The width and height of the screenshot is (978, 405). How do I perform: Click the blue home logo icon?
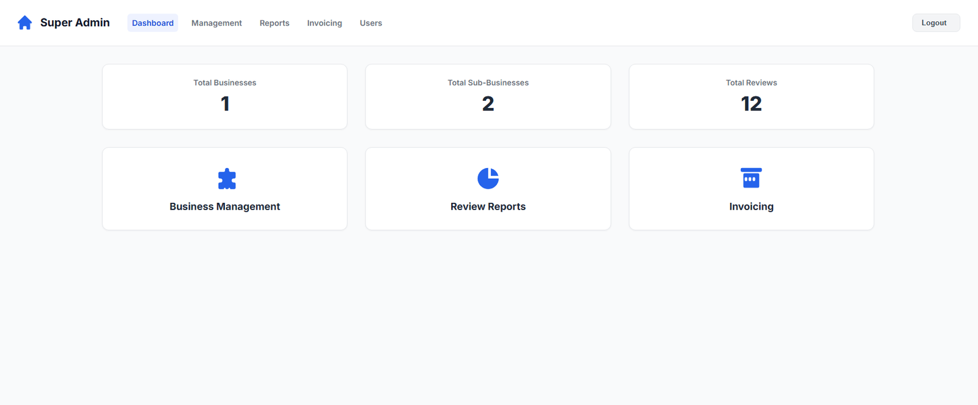[24, 23]
